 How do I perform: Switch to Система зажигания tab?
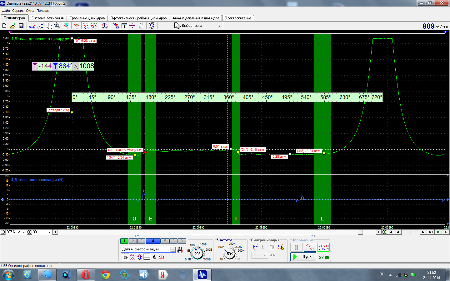pyautogui.click(x=47, y=18)
